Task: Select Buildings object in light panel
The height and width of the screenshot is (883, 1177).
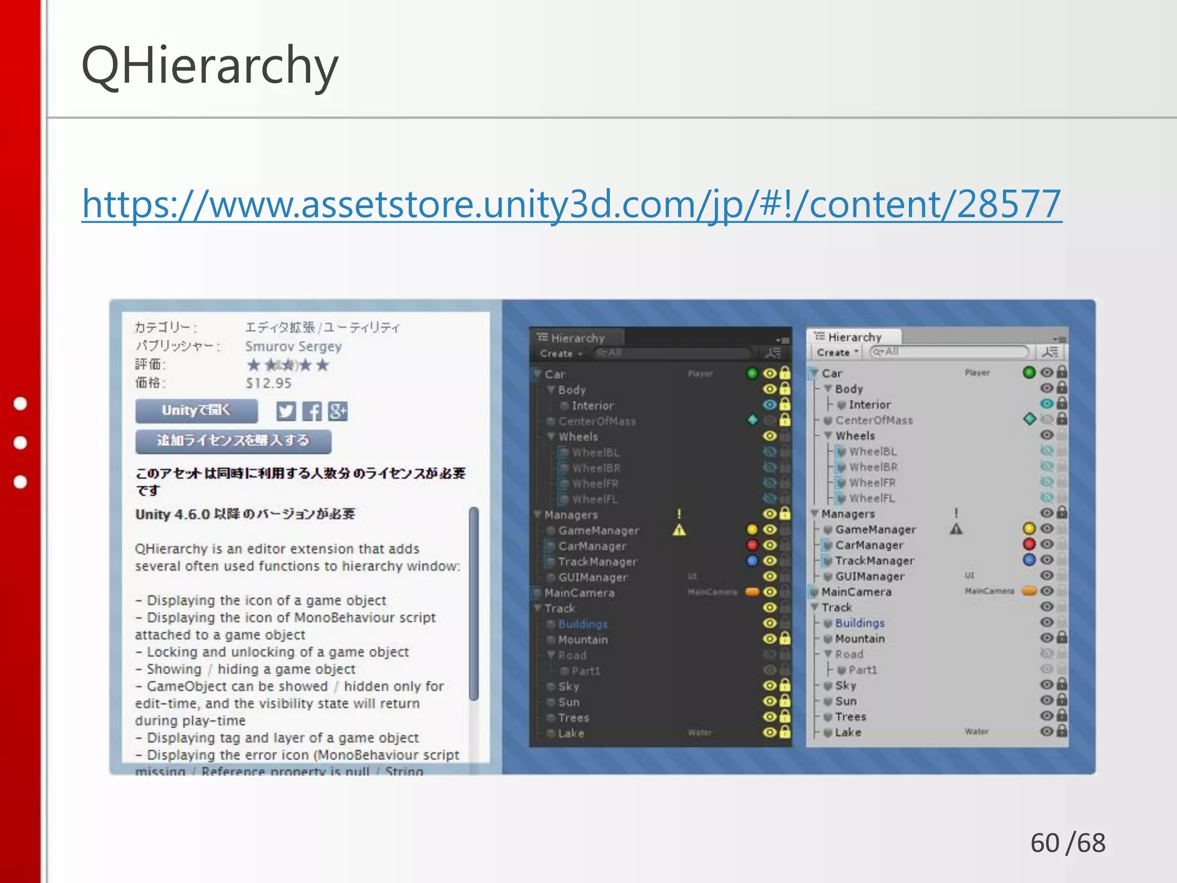Action: [x=859, y=623]
